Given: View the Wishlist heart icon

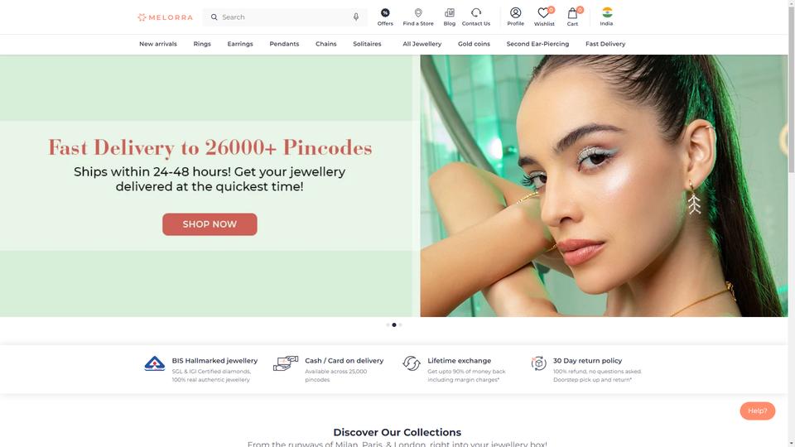Looking at the screenshot, I should 543,13.
